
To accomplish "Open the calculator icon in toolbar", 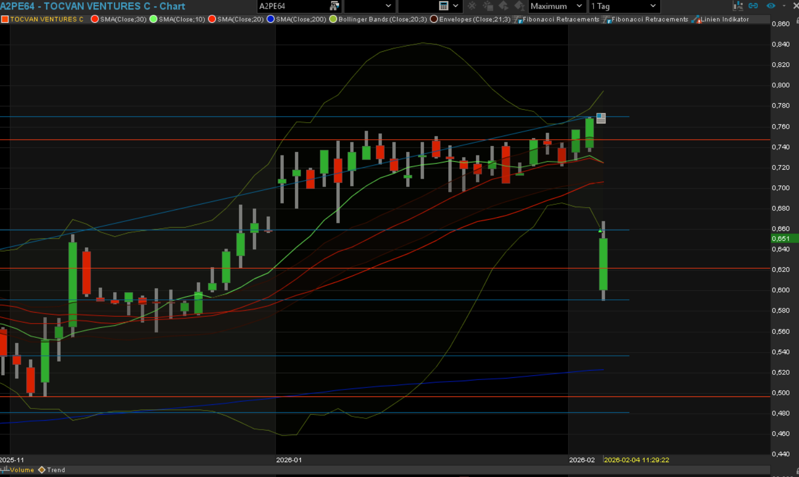I will point(443,6).
